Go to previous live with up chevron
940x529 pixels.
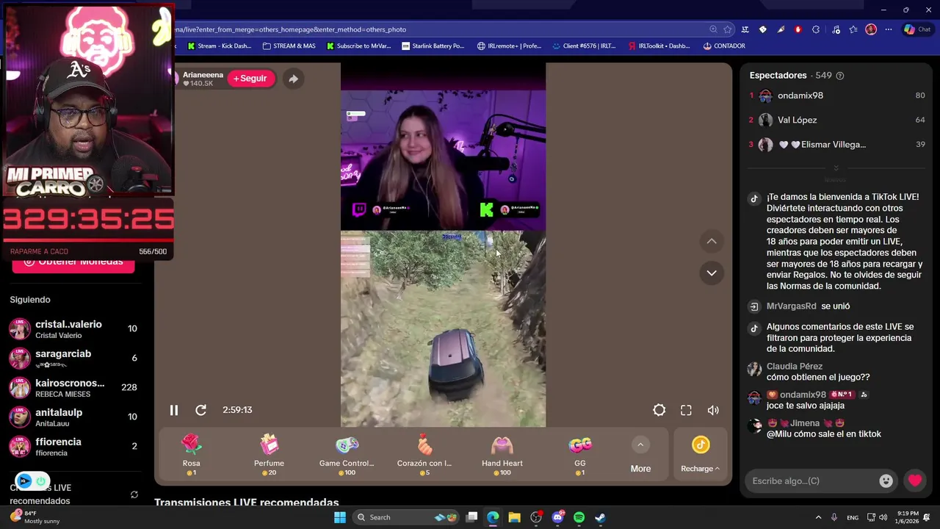(712, 241)
